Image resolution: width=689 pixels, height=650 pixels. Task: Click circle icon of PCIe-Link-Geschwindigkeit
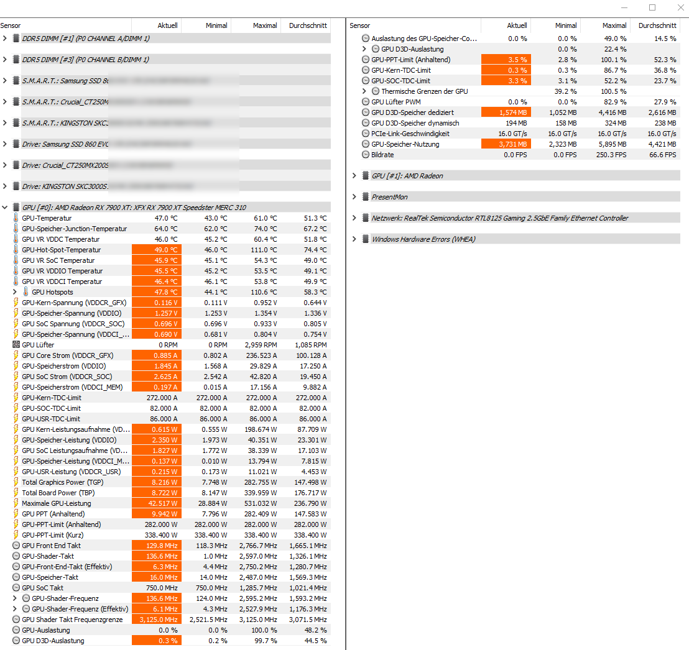pos(366,134)
